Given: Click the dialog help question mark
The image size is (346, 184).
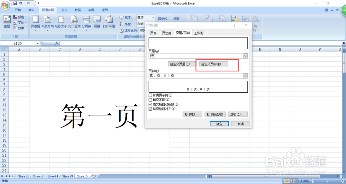Looking at the screenshot, I should [234, 25].
